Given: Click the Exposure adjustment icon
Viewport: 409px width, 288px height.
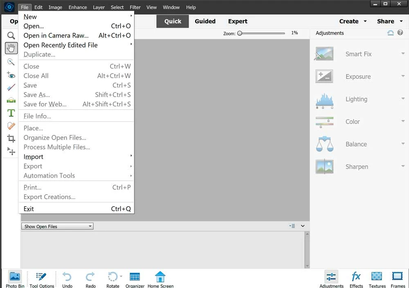Looking at the screenshot, I should tap(324, 76).
